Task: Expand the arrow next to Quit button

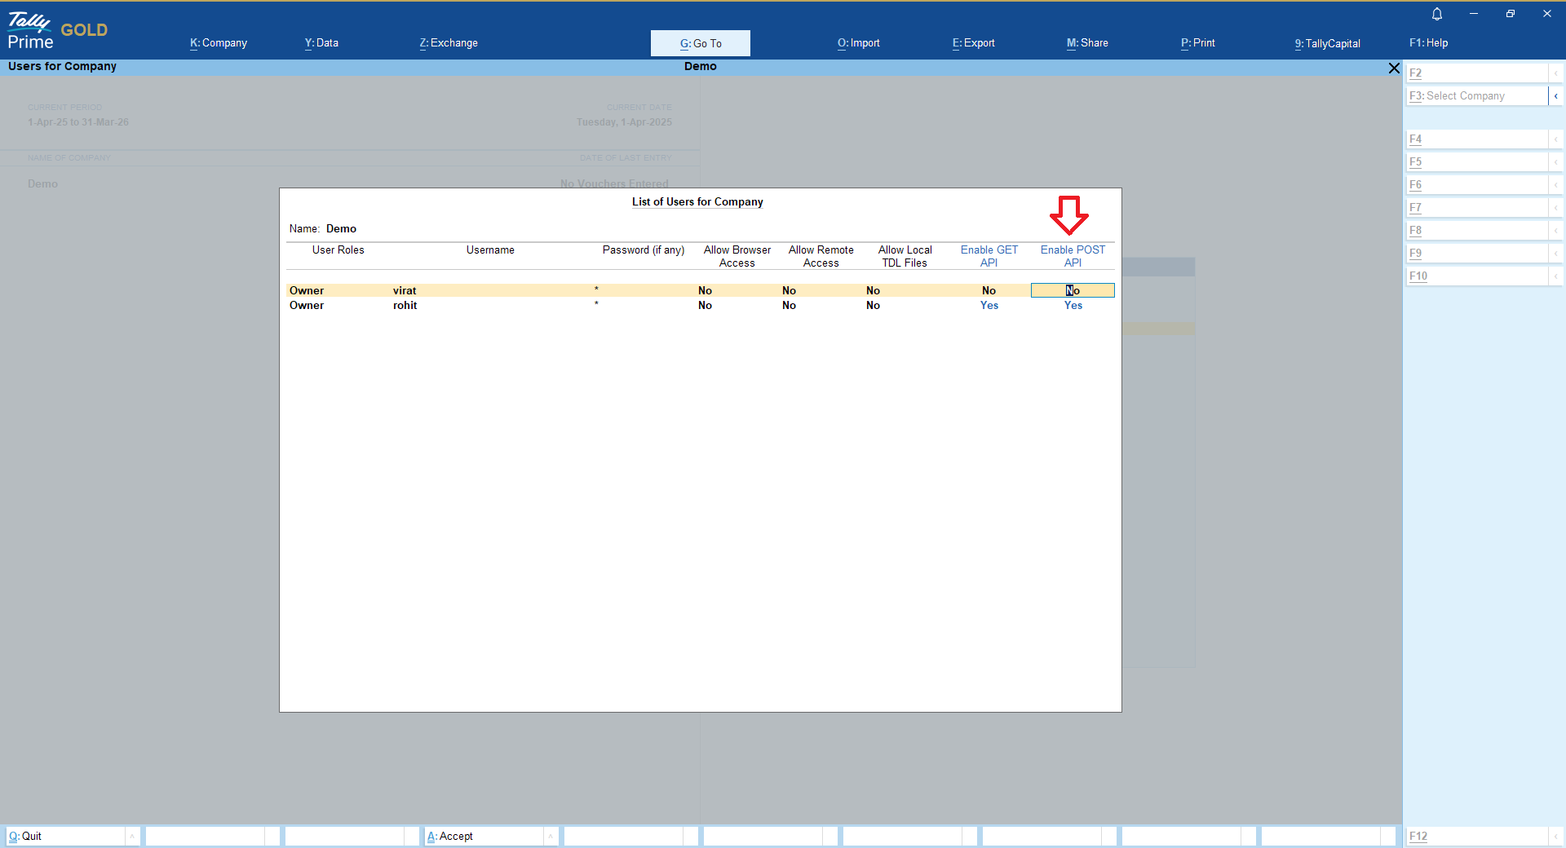Action: click(132, 836)
